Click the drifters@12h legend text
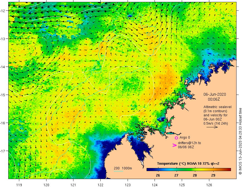 tap(189, 145)
